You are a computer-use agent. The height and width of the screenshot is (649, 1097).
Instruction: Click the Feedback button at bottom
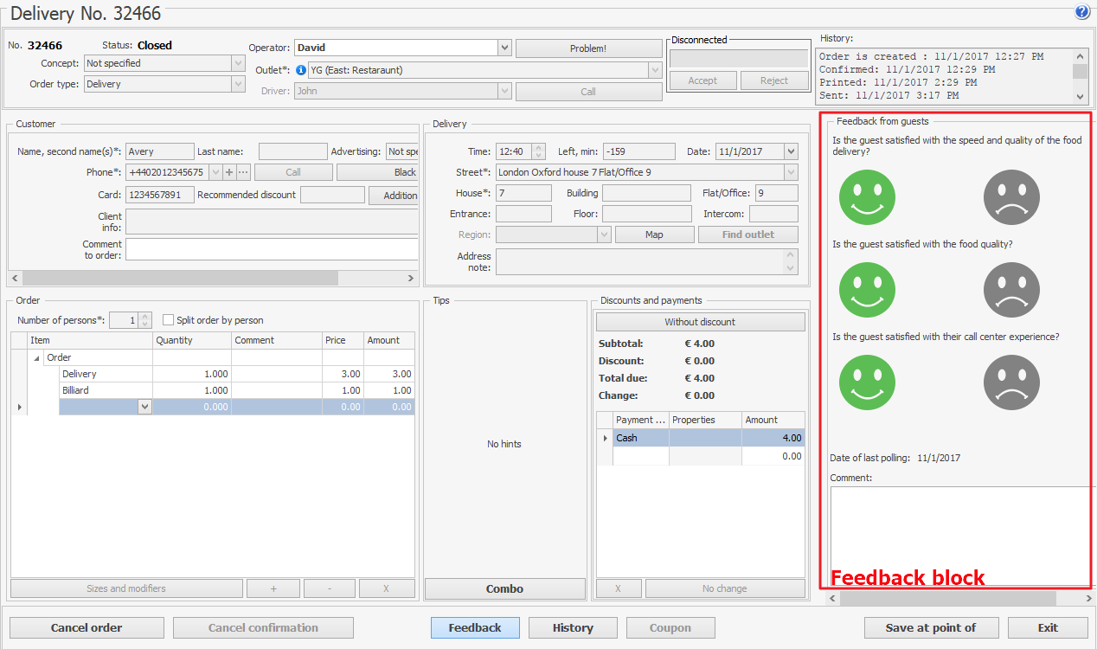coord(475,627)
